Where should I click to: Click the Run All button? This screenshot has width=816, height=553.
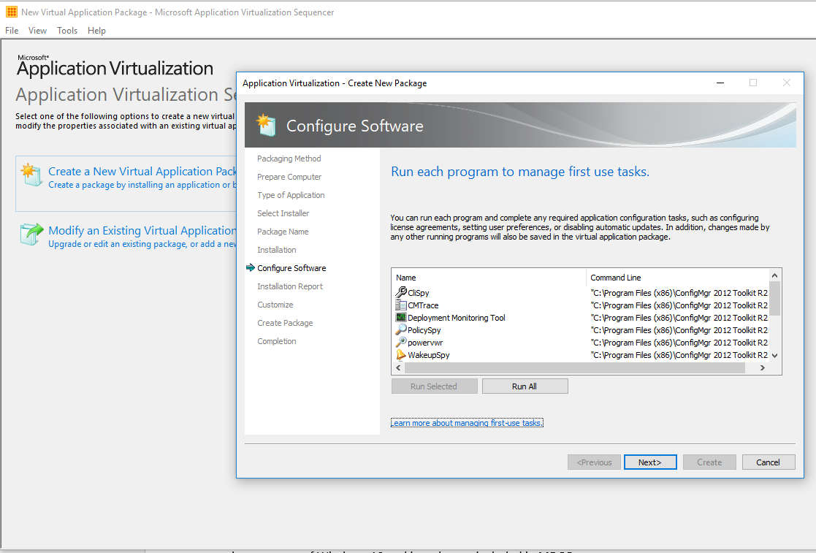tap(525, 386)
